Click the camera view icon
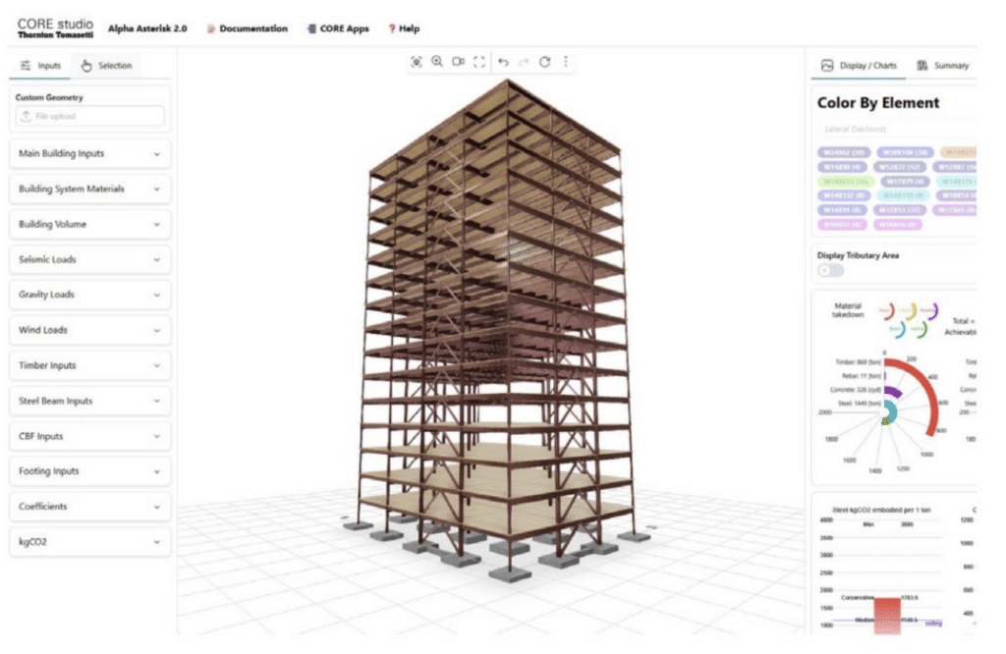Screen dimensions: 1006x654 click(458, 62)
